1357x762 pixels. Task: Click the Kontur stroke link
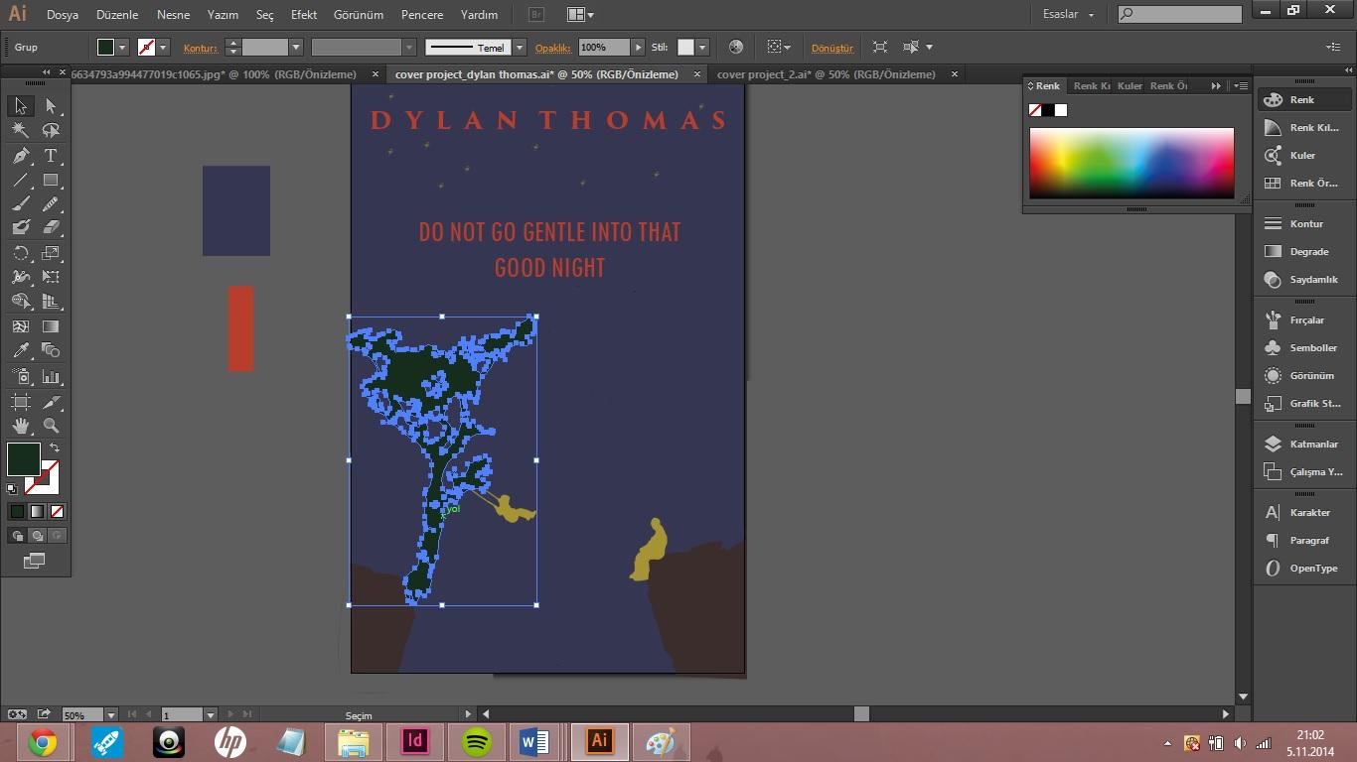tap(200, 48)
